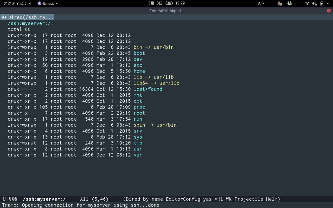
Task: Click the yas minor mode indicator
Action: point(207,199)
